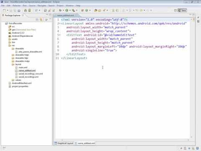Collapse the LinearLayout fold marker at line 2

(x=60, y=23)
